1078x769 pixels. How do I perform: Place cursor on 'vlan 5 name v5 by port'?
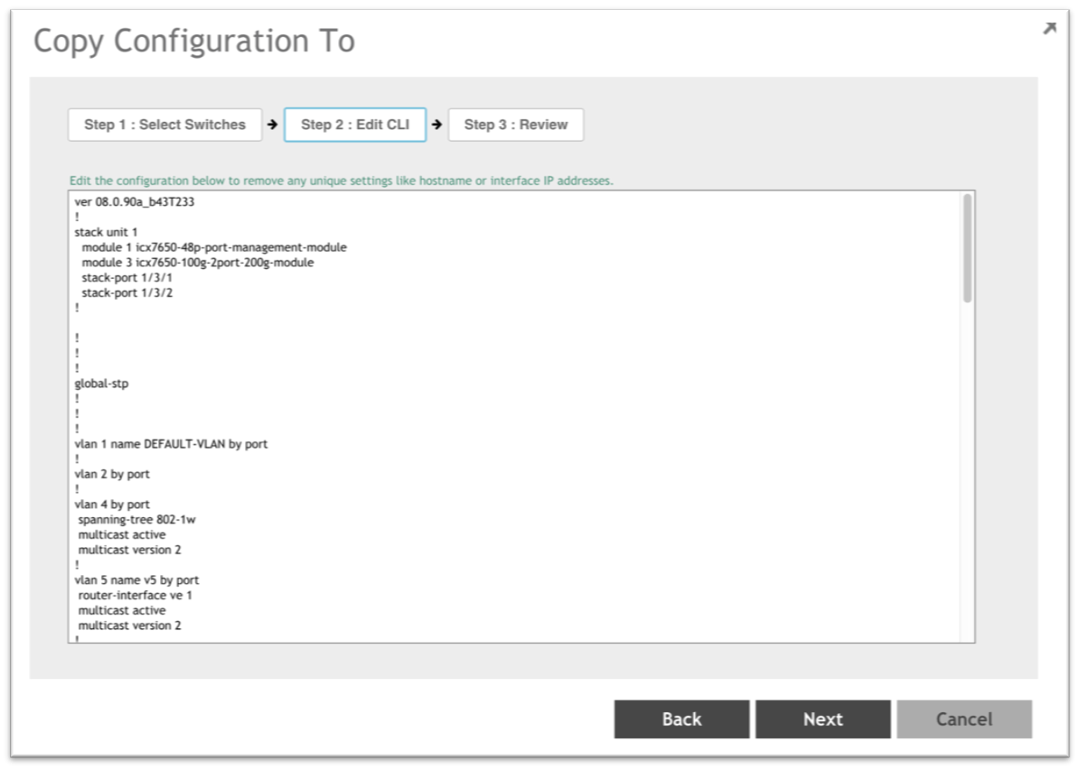(136, 580)
